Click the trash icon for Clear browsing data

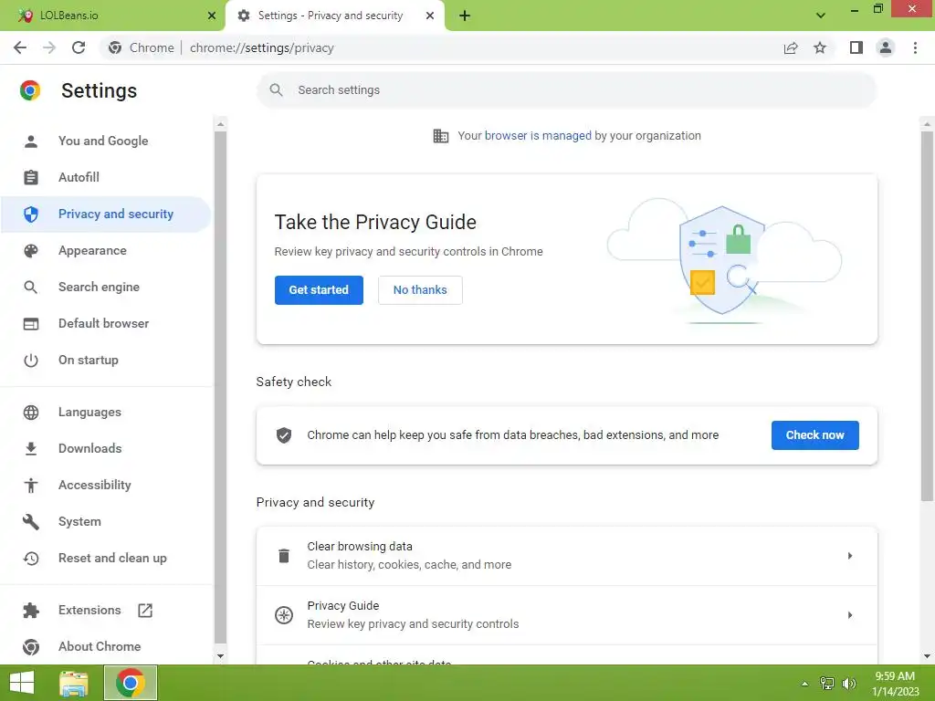coord(284,556)
